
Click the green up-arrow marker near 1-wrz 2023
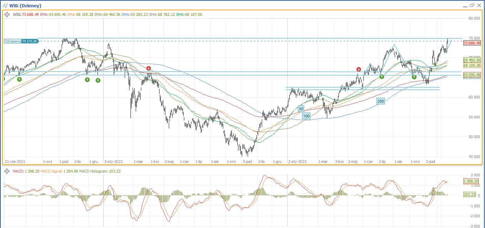coord(414,77)
